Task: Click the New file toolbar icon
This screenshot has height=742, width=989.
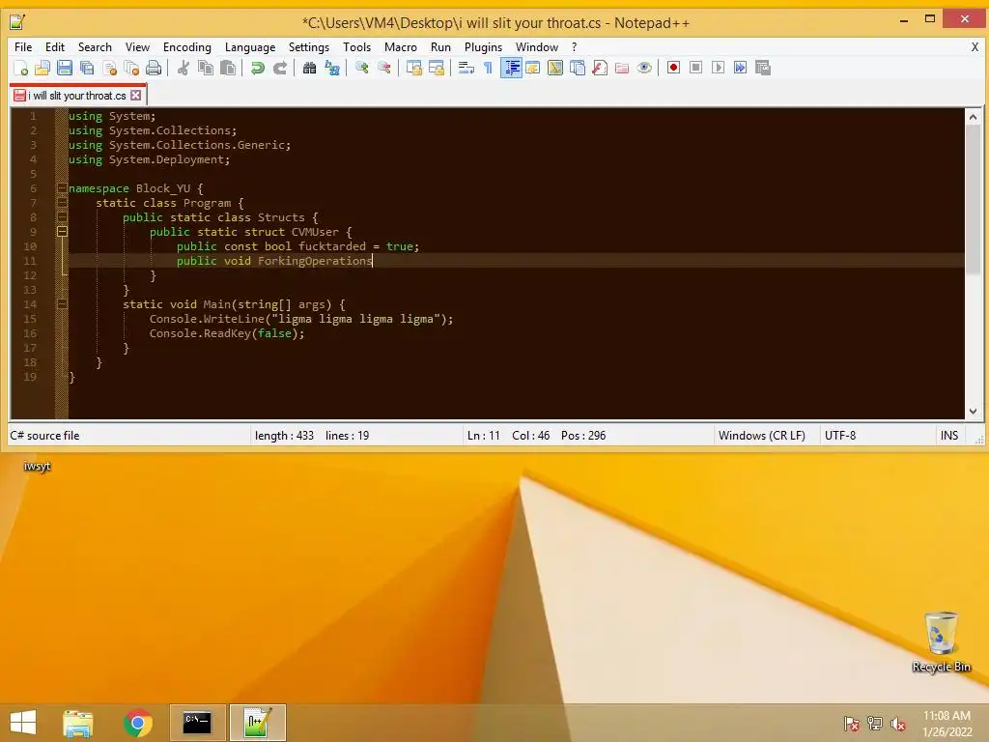Action: point(20,68)
